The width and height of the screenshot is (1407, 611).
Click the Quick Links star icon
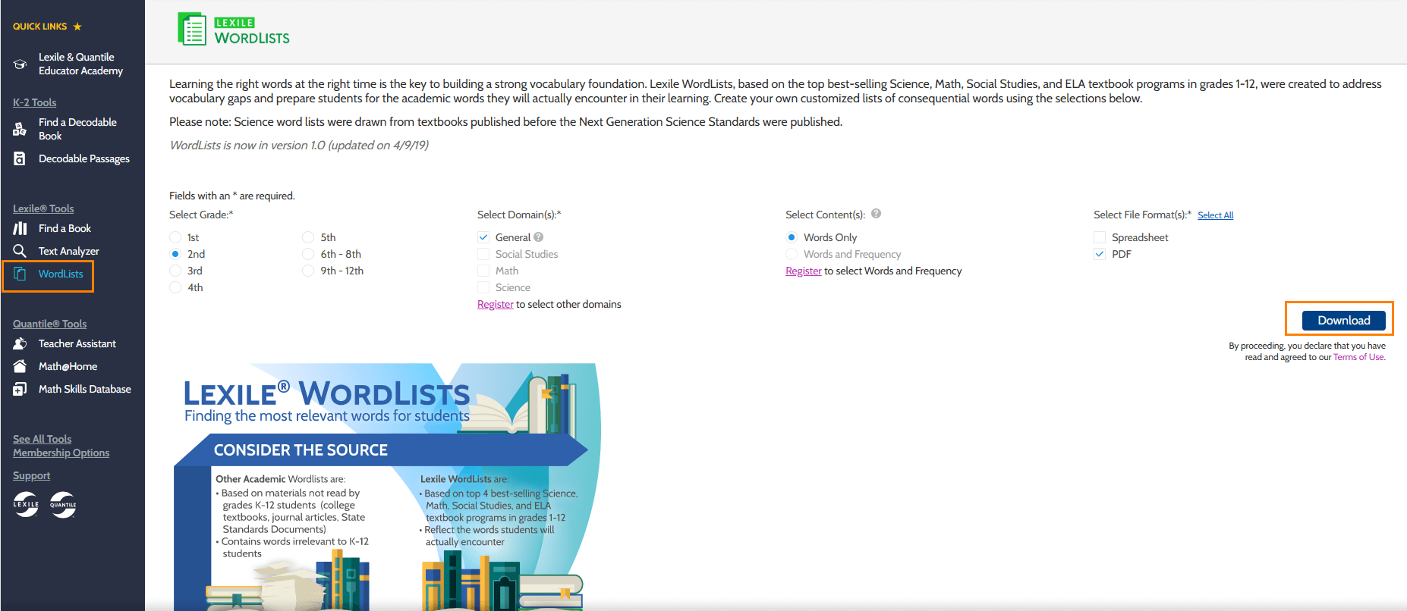[x=77, y=27]
